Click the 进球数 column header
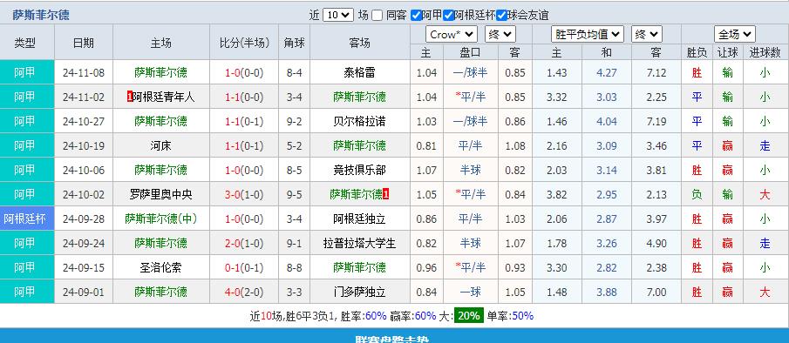The width and height of the screenshot is (789, 343). coord(765,52)
